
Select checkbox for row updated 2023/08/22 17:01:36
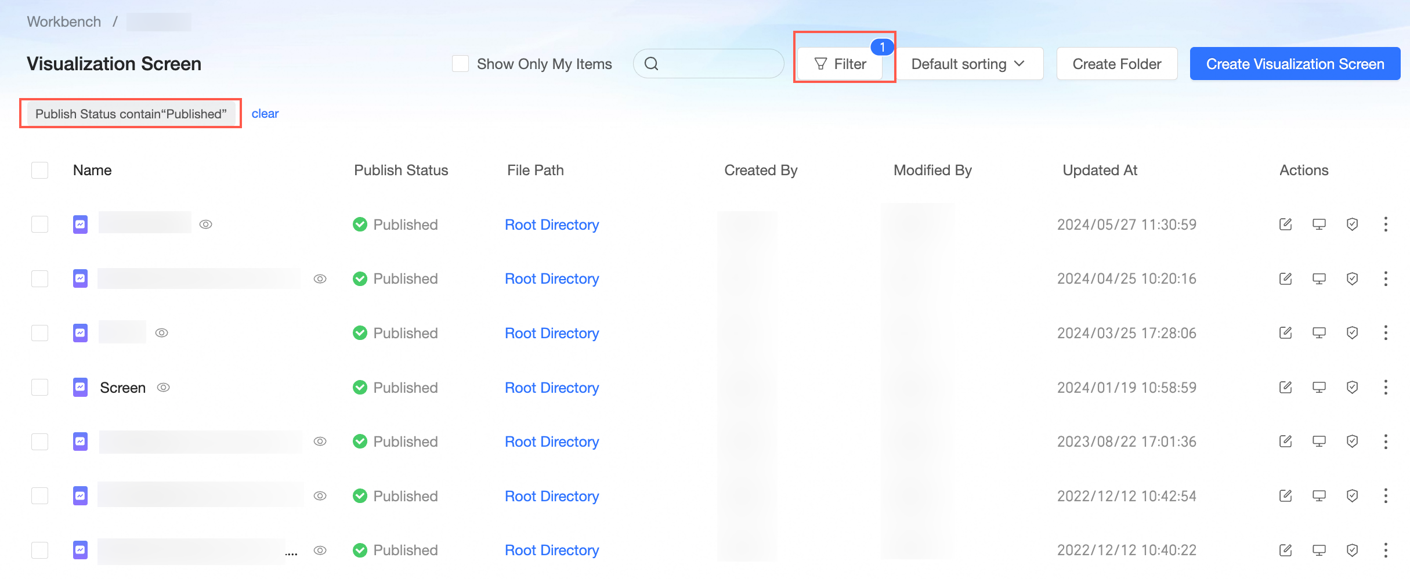pyautogui.click(x=39, y=442)
